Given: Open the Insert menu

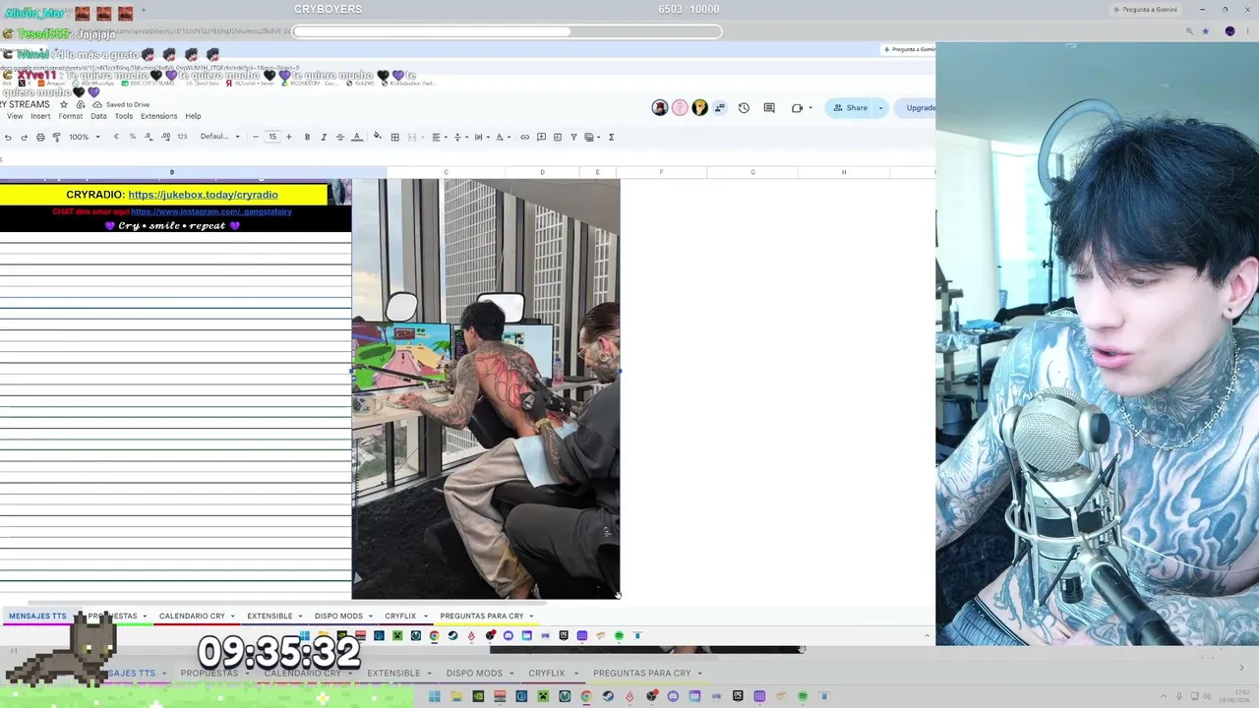Looking at the screenshot, I should (x=40, y=116).
